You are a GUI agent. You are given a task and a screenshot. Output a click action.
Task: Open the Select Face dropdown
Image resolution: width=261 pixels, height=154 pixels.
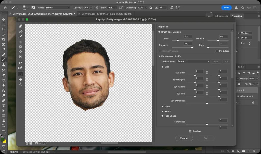tap(193, 61)
